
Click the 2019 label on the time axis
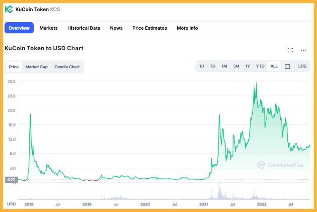(87, 204)
